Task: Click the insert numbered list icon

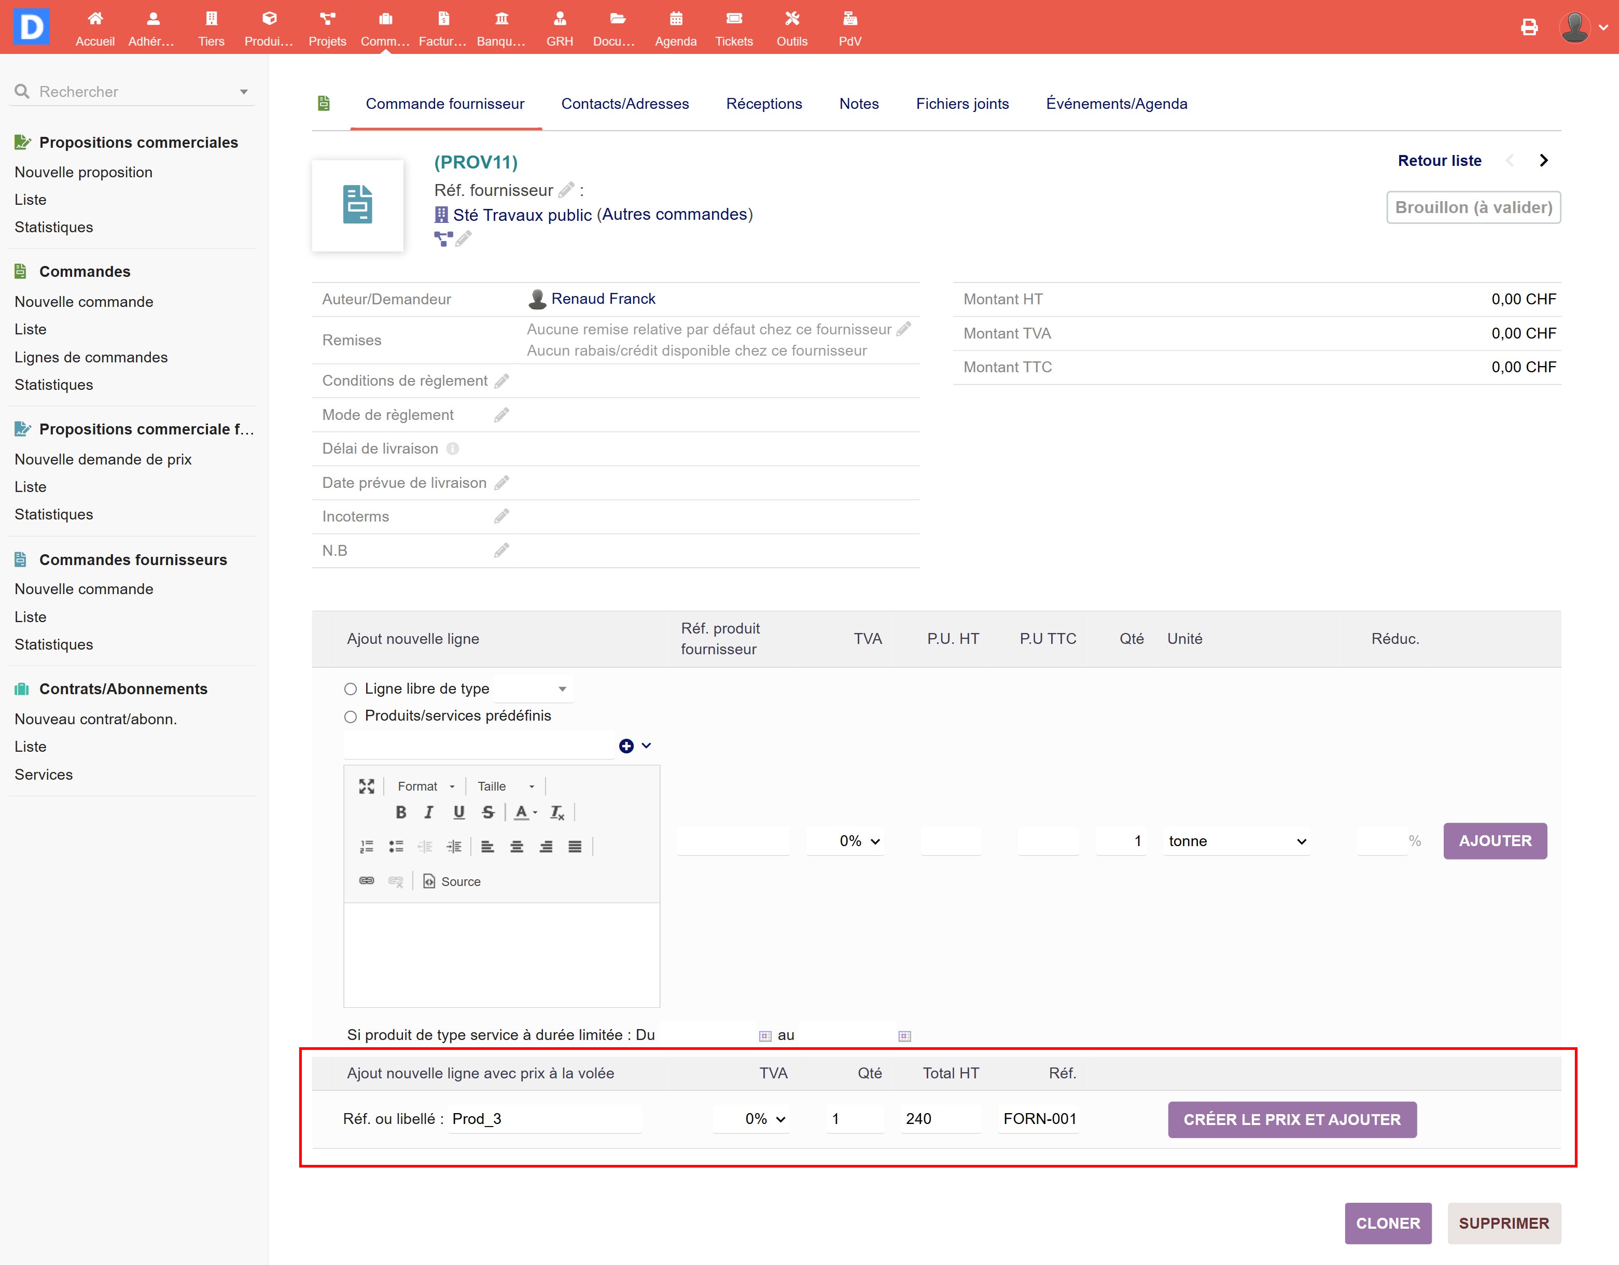Action: pyautogui.click(x=366, y=846)
